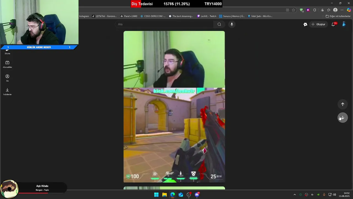
Task: Open the browser profile avatar
Action: point(335,10)
